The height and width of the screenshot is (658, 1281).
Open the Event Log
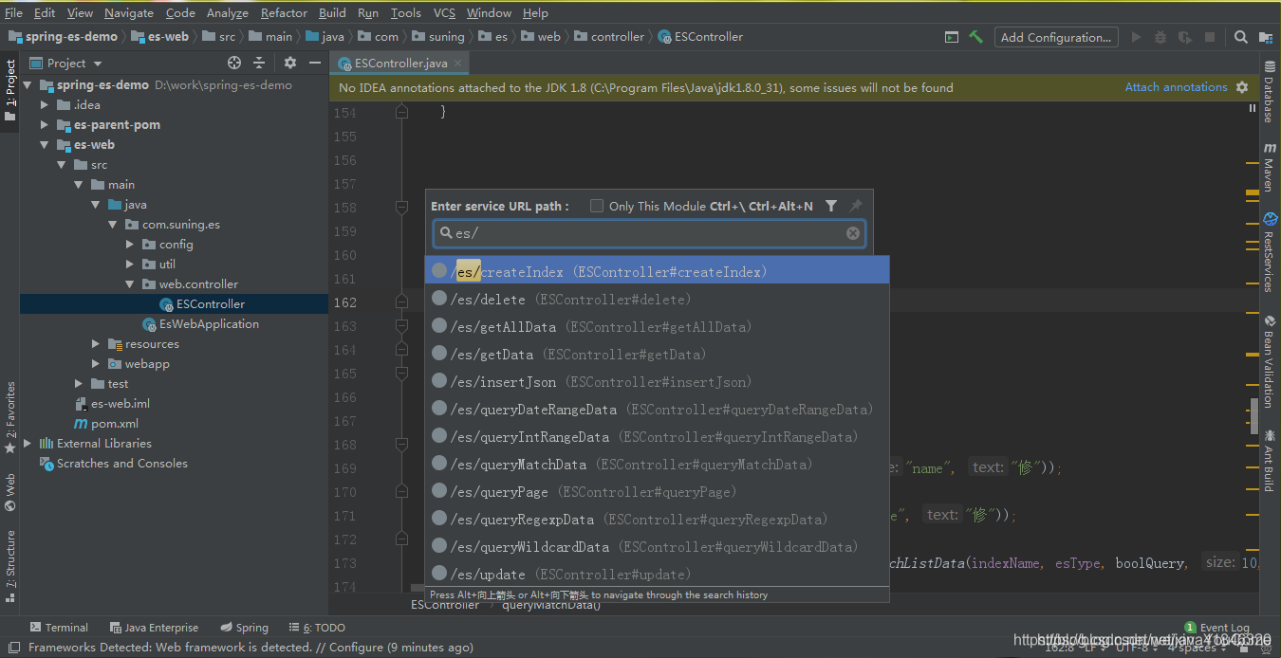tap(1216, 628)
